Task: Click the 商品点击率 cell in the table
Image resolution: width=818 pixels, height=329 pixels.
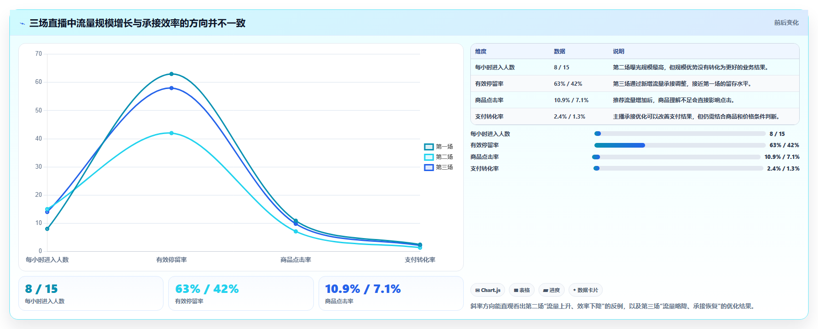Action: pyautogui.click(x=489, y=100)
